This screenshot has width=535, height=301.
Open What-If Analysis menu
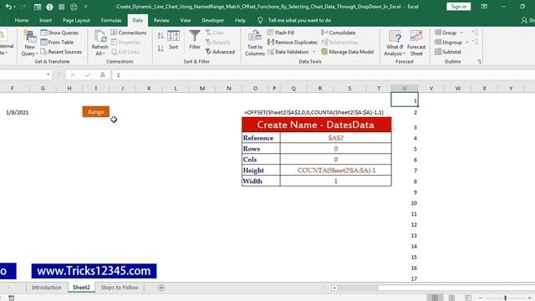[395, 43]
